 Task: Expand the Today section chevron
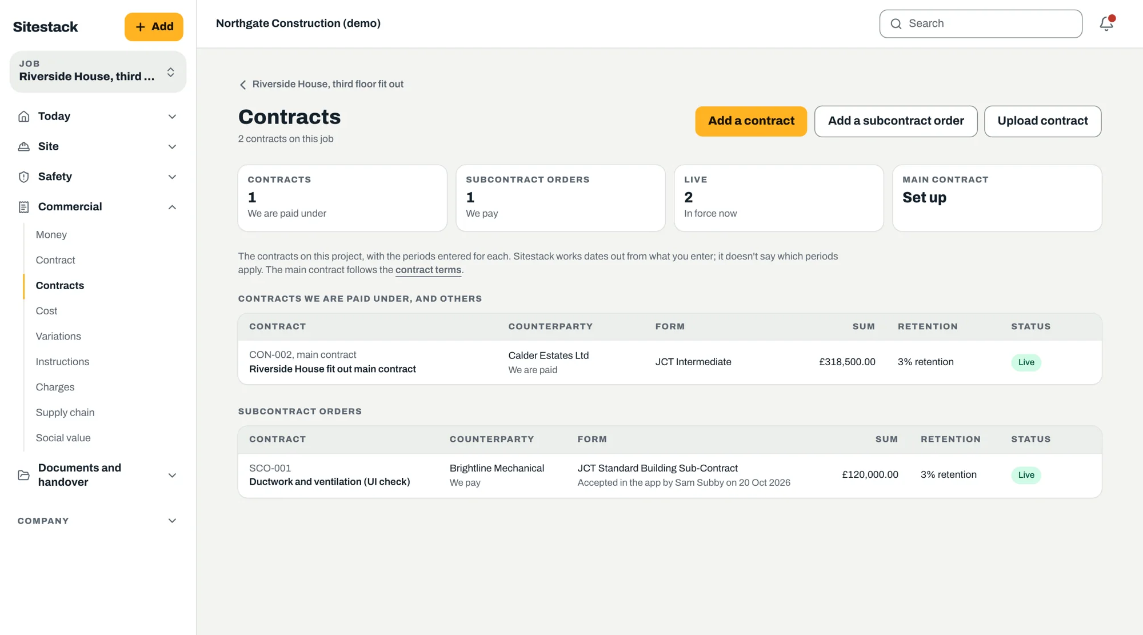tap(172, 117)
